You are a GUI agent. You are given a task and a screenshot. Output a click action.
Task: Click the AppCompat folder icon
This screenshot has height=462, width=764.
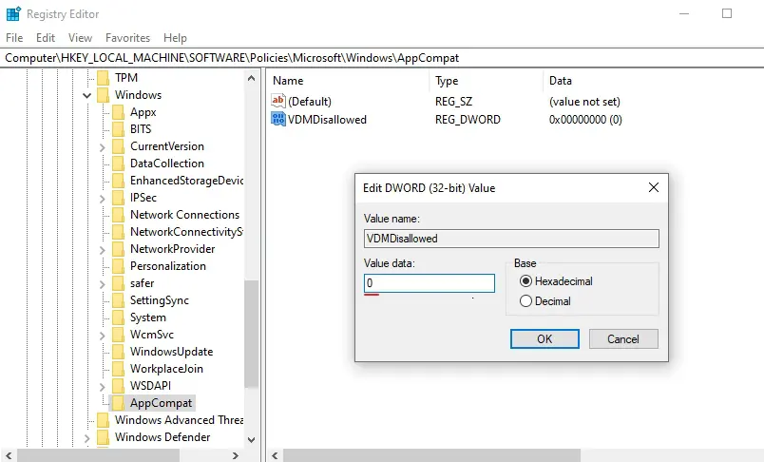pyautogui.click(x=118, y=402)
